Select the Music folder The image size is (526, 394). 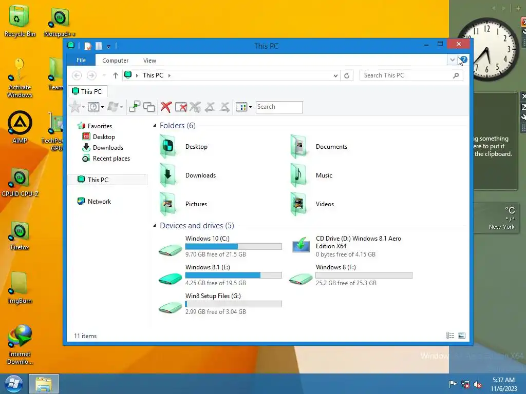pyautogui.click(x=312, y=175)
